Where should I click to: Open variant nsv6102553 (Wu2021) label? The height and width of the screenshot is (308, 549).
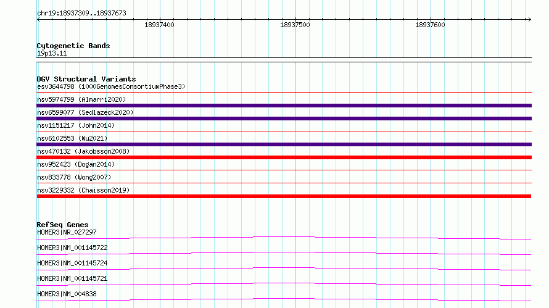tap(72, 138)
